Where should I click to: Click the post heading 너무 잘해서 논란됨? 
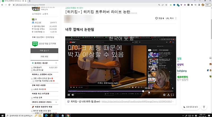point(80,29)
